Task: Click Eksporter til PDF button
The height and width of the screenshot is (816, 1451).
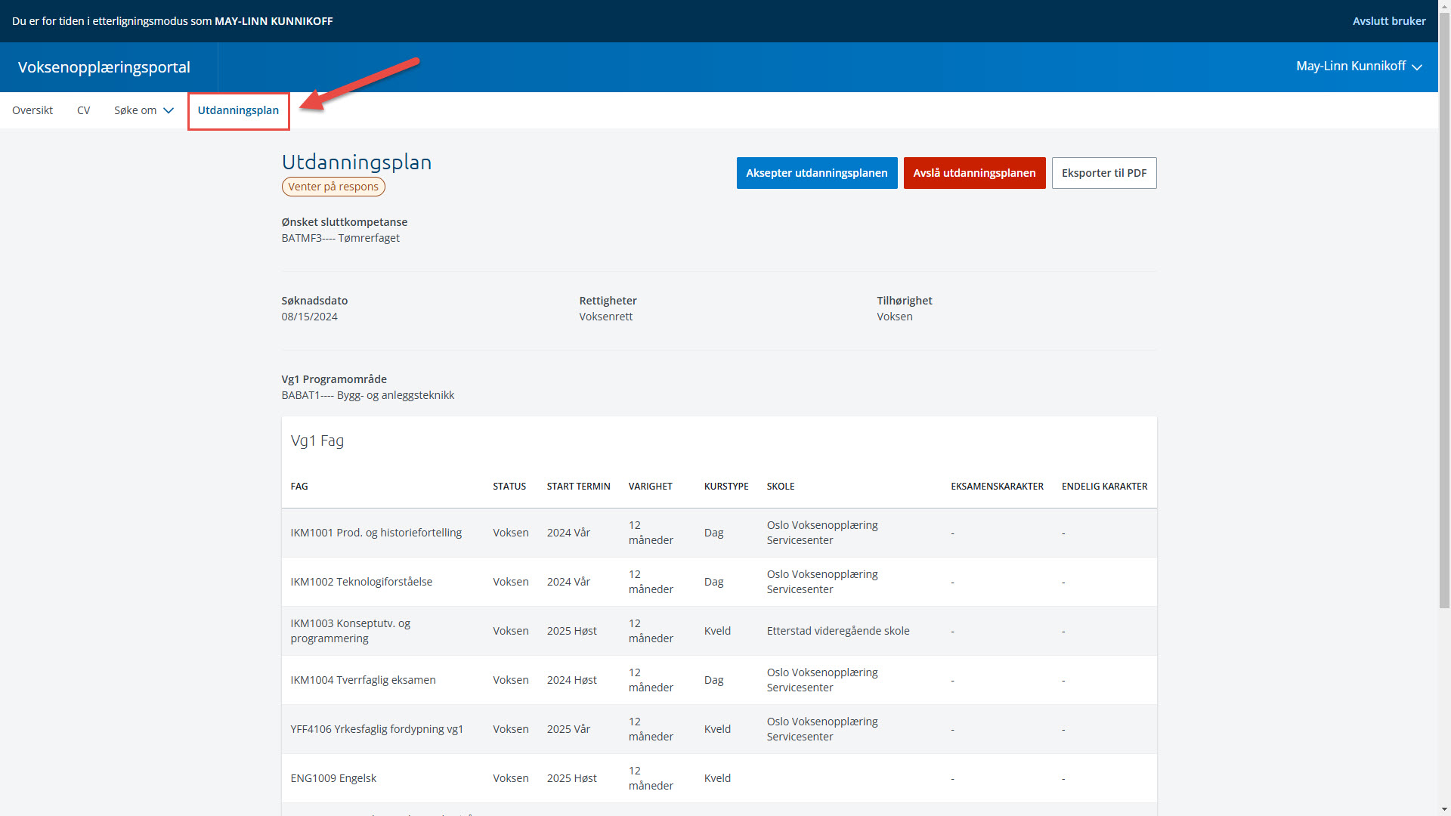Action: [1103, 173]
